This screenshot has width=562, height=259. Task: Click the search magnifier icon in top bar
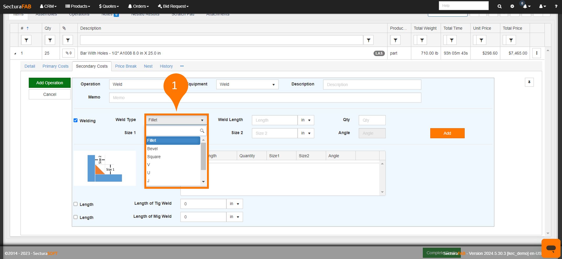(499, 6)
